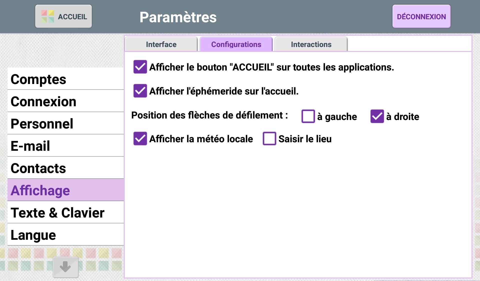Screen dimensions: 480x281
Task: Go to Connexion settings
Action: [66, 101]
